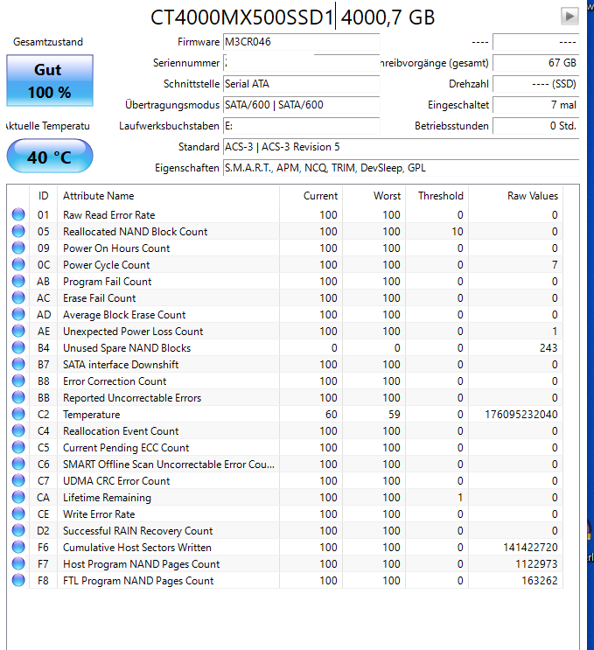Click the ID column header
594x650 pixels.
click(43, 196)
